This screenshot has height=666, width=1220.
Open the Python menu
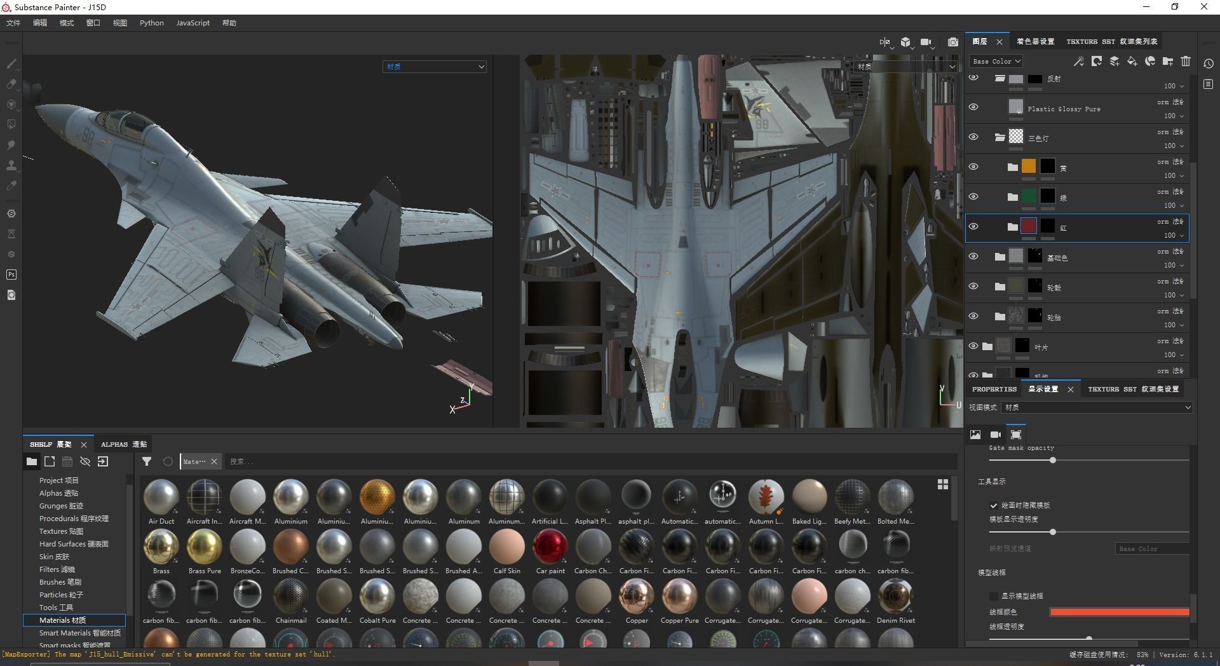(152, 23)
